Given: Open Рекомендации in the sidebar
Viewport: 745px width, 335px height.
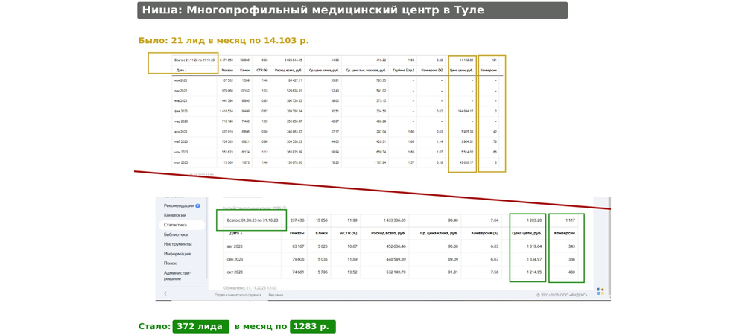Looking at the screenshot, I should tap(179, 205).
